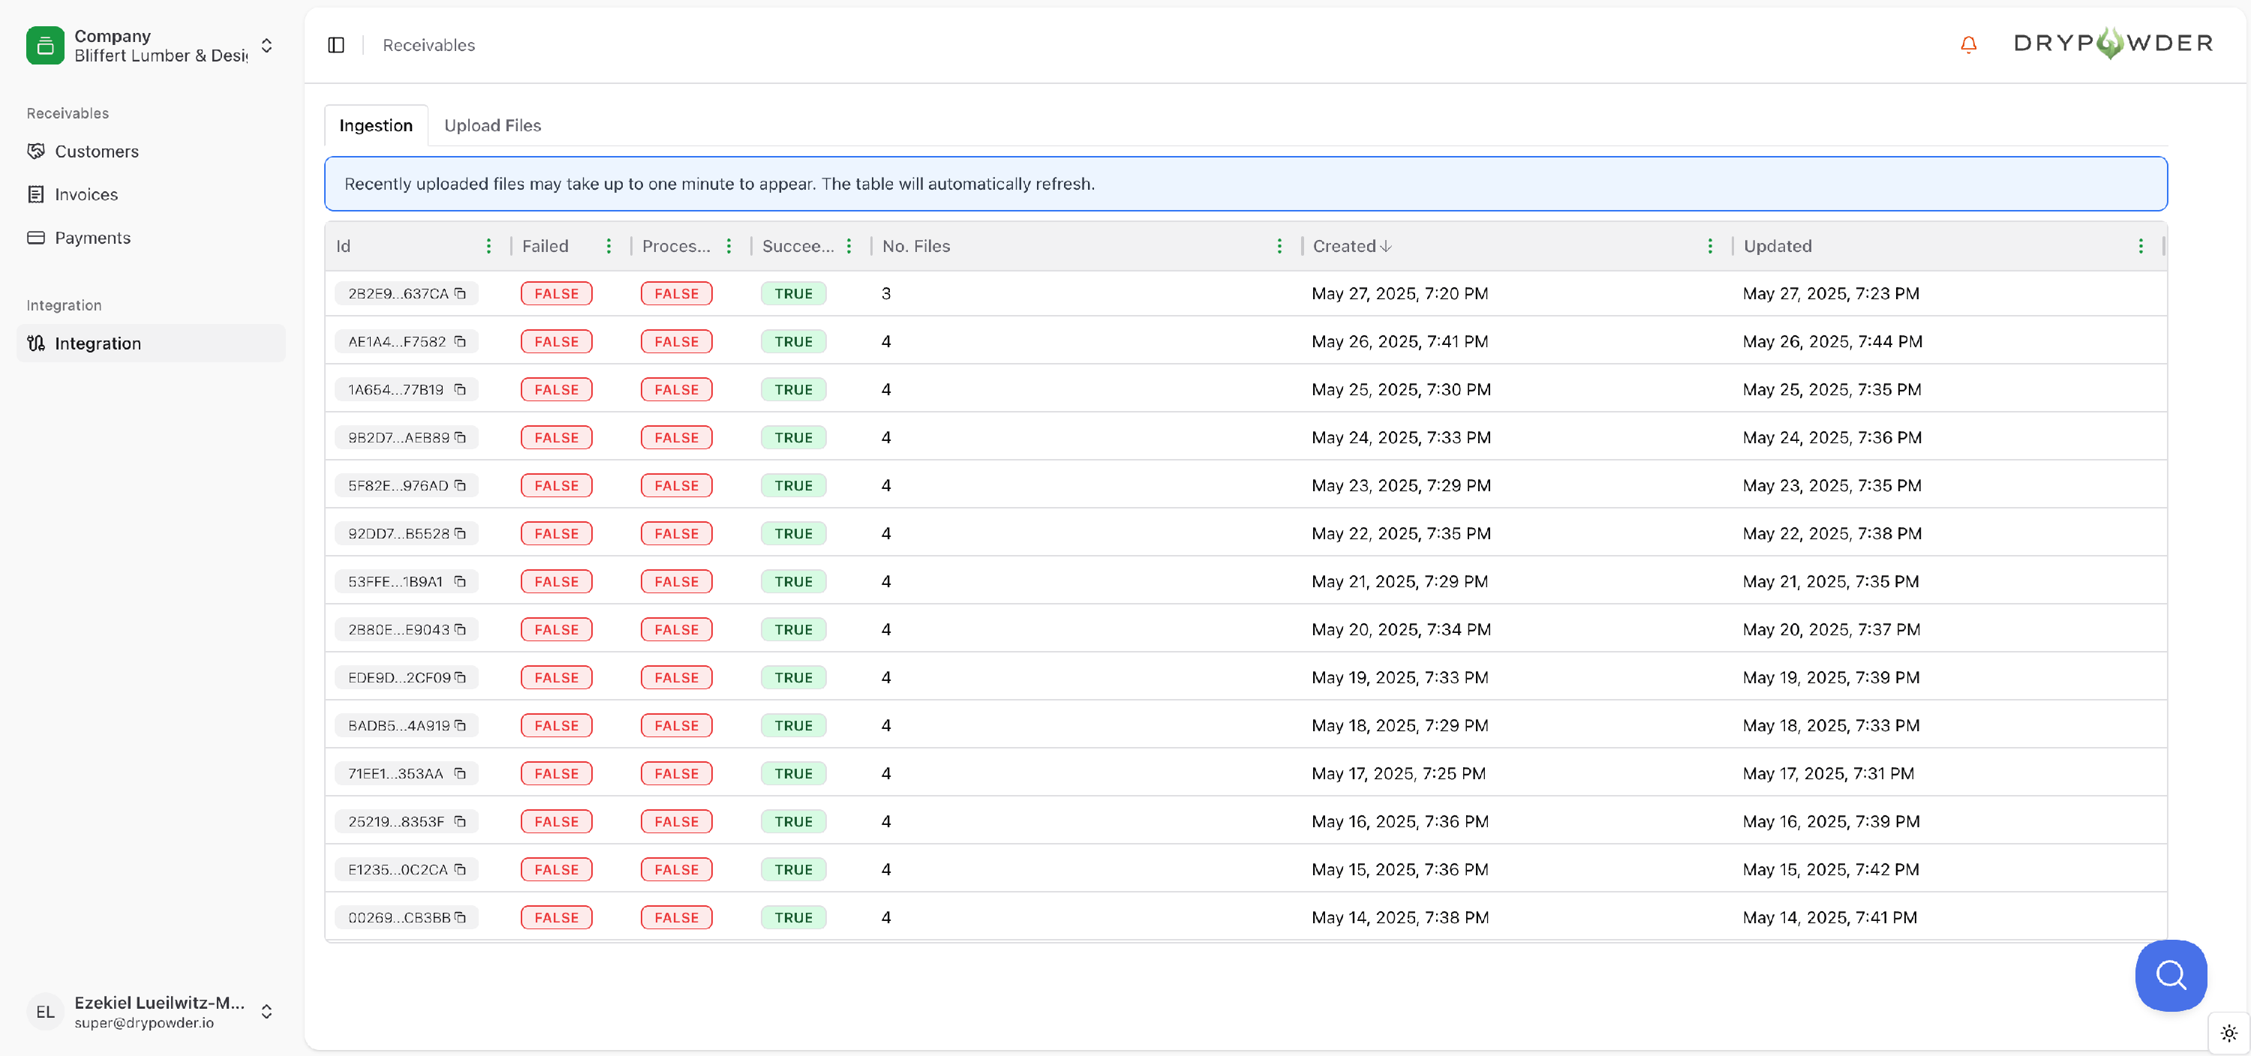The height and width of the screenshot is (1056, 2251).
Task: Open Integration in the sidebar
Action: [150, 343]
